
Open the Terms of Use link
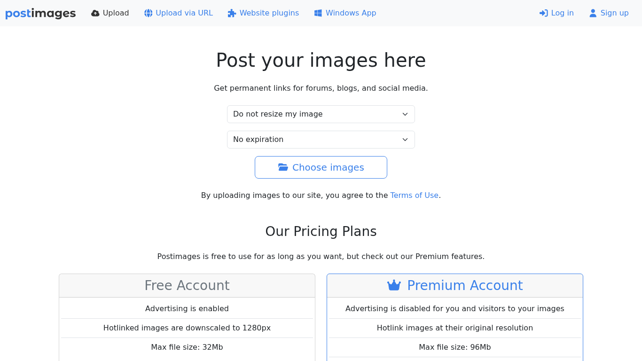[x=414, y=195]
